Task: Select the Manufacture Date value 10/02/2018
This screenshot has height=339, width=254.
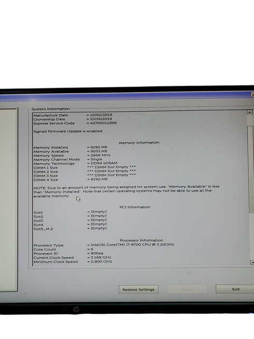Action: point(101,115)
